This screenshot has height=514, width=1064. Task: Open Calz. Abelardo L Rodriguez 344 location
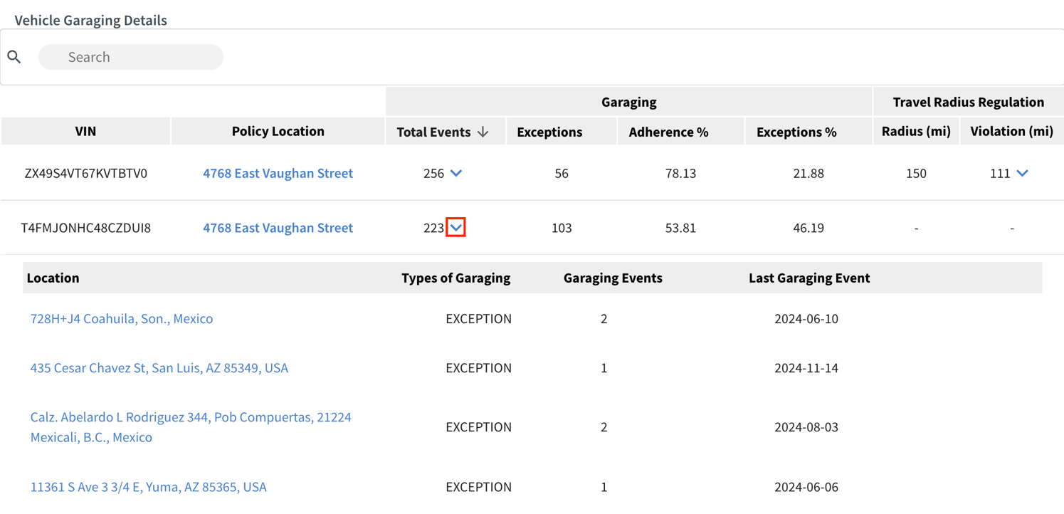191,427
